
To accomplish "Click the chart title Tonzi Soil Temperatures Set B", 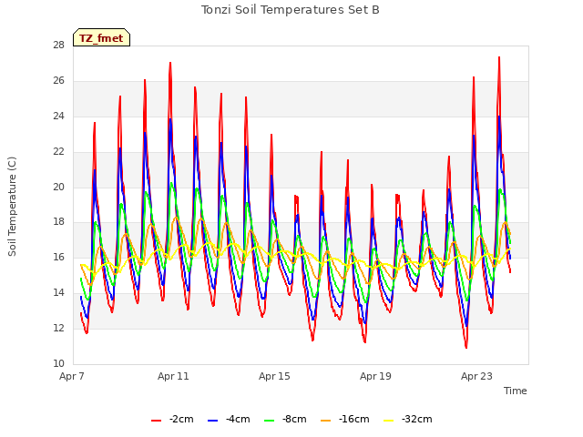I will pyautogui.click(x=291, y=10).
